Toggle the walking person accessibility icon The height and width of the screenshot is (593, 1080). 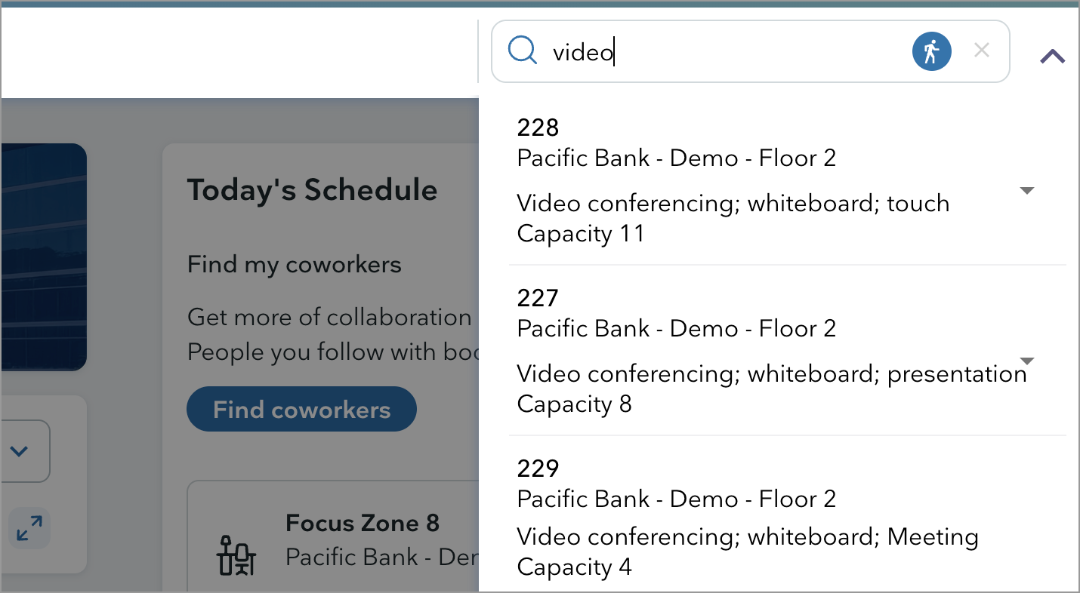pyautogui.click(x=932, y=51)
